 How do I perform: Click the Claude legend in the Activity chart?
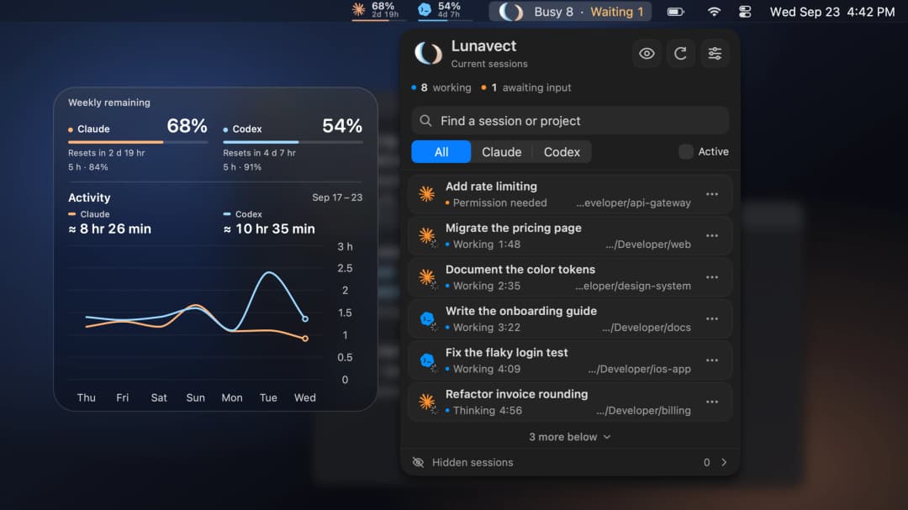[x=89, y=214]
